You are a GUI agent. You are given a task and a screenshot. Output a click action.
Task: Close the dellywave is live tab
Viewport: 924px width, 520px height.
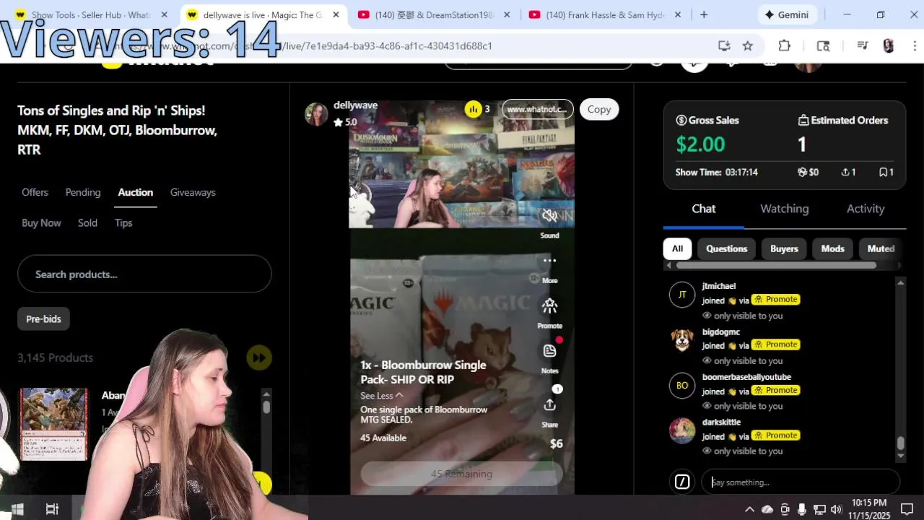336,14
